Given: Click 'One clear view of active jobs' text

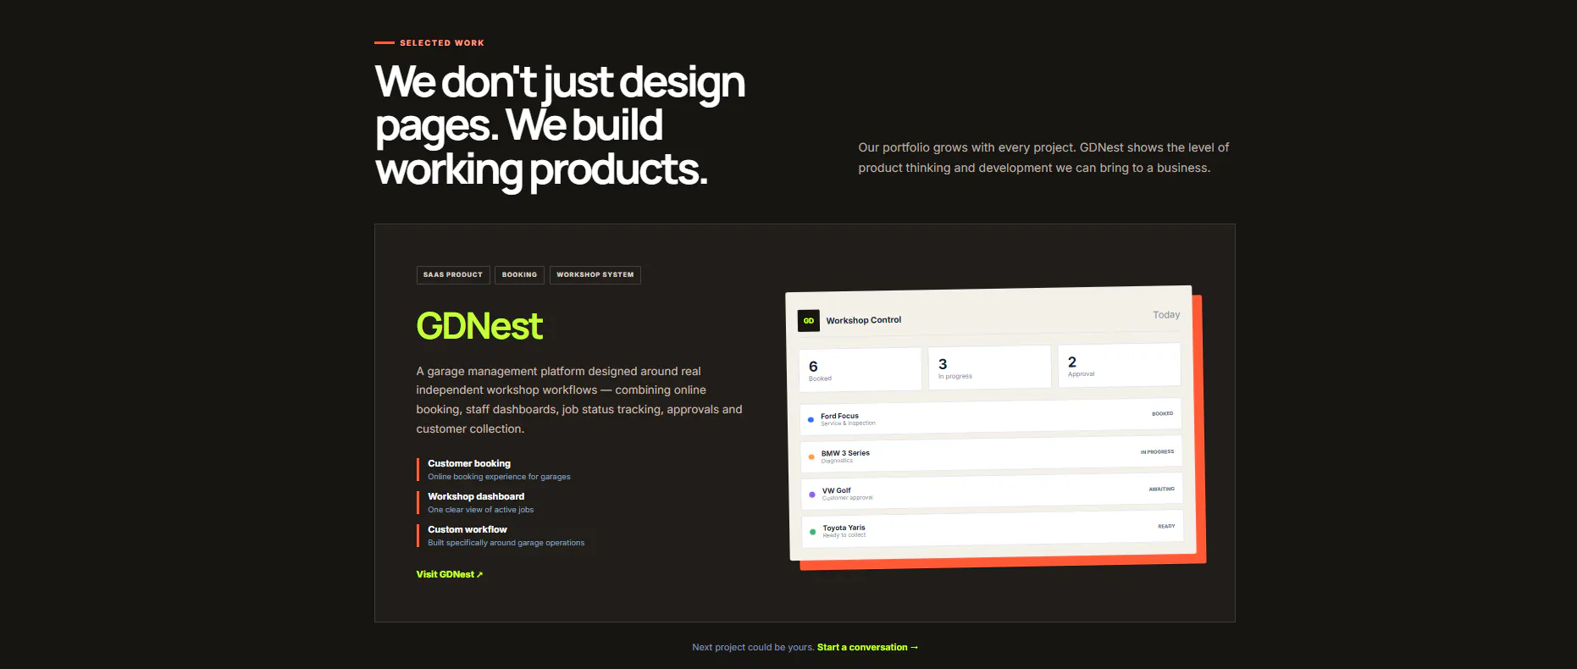Looking at the screenshot, I should coord(480,510).
